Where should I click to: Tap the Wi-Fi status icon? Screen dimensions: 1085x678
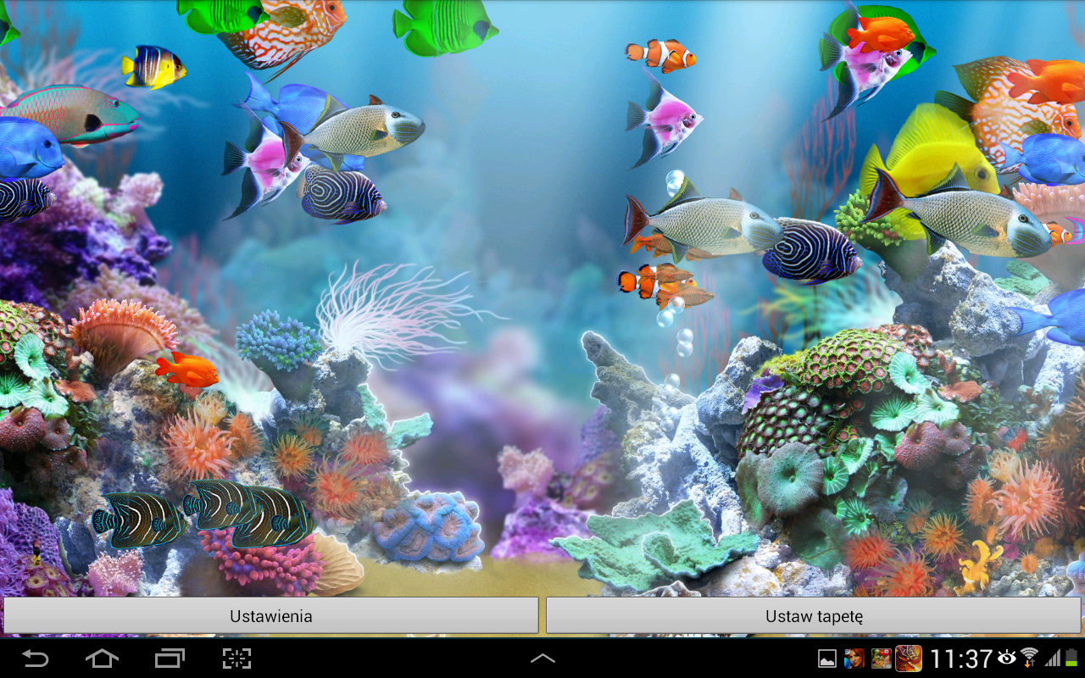[x=1029, y=658]
